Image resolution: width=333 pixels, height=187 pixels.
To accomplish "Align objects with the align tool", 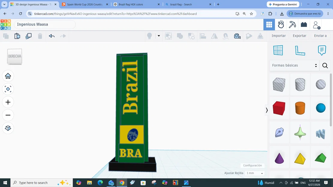I will coord(203,36).
